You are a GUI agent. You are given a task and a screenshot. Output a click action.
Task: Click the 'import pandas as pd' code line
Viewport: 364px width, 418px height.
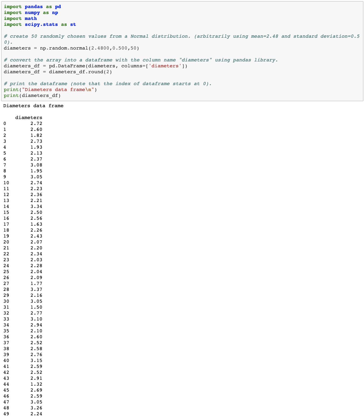click(x=32, y=7)
